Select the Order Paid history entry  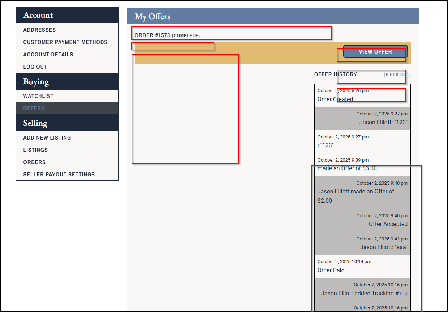331,270
